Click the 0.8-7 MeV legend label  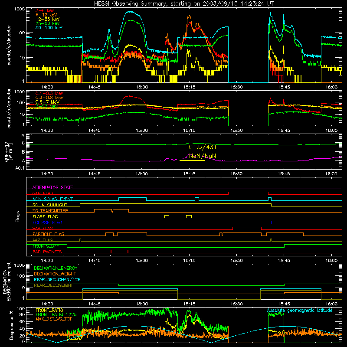(x=47, y=102)
